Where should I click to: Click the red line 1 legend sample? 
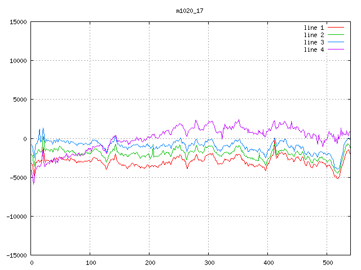click(x=336, y=28)
